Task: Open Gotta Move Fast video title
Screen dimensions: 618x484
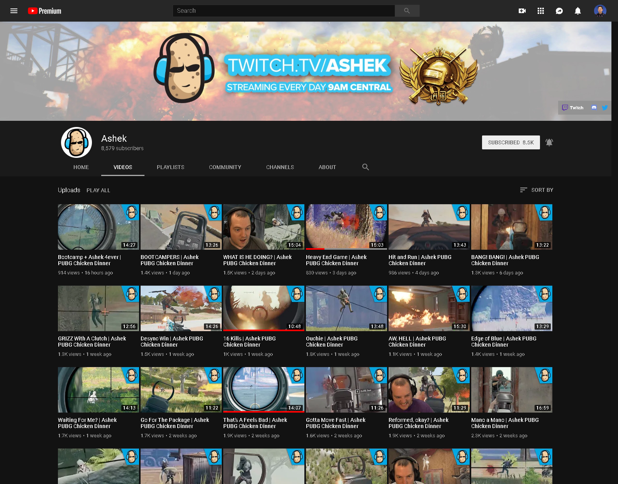Action: (x=336, y=423)
